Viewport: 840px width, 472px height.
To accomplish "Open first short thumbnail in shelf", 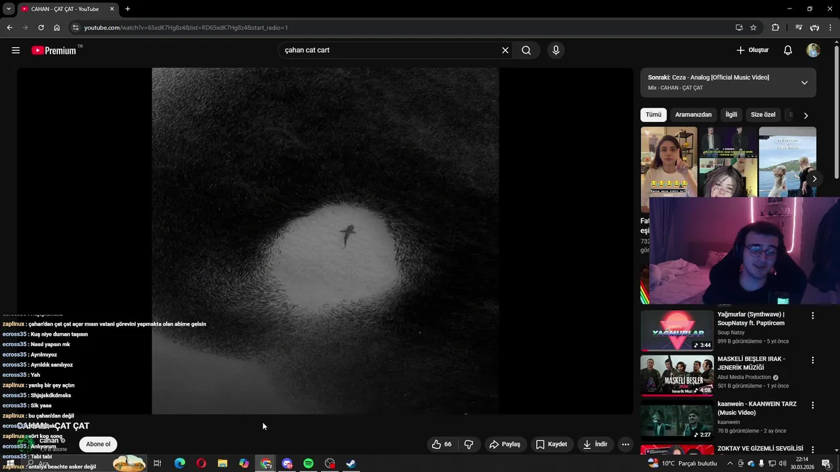I will [669, 168].
